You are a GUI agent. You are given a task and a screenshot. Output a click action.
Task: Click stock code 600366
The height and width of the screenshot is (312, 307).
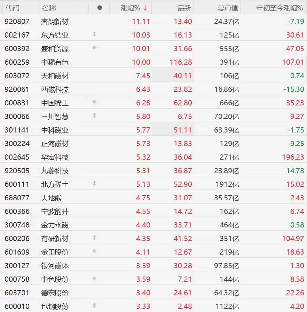[x=17, y=211]
